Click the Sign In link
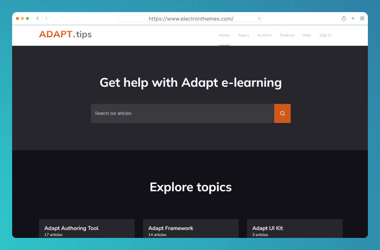The image size is (380, 250). (x=325, y=35)
